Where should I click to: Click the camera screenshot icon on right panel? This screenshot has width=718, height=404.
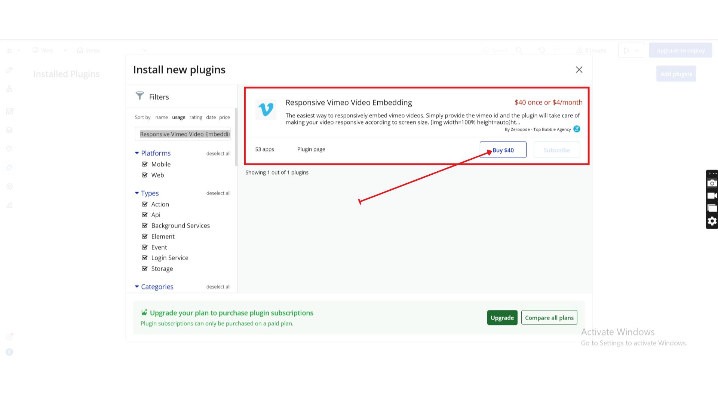pos(712,183)
